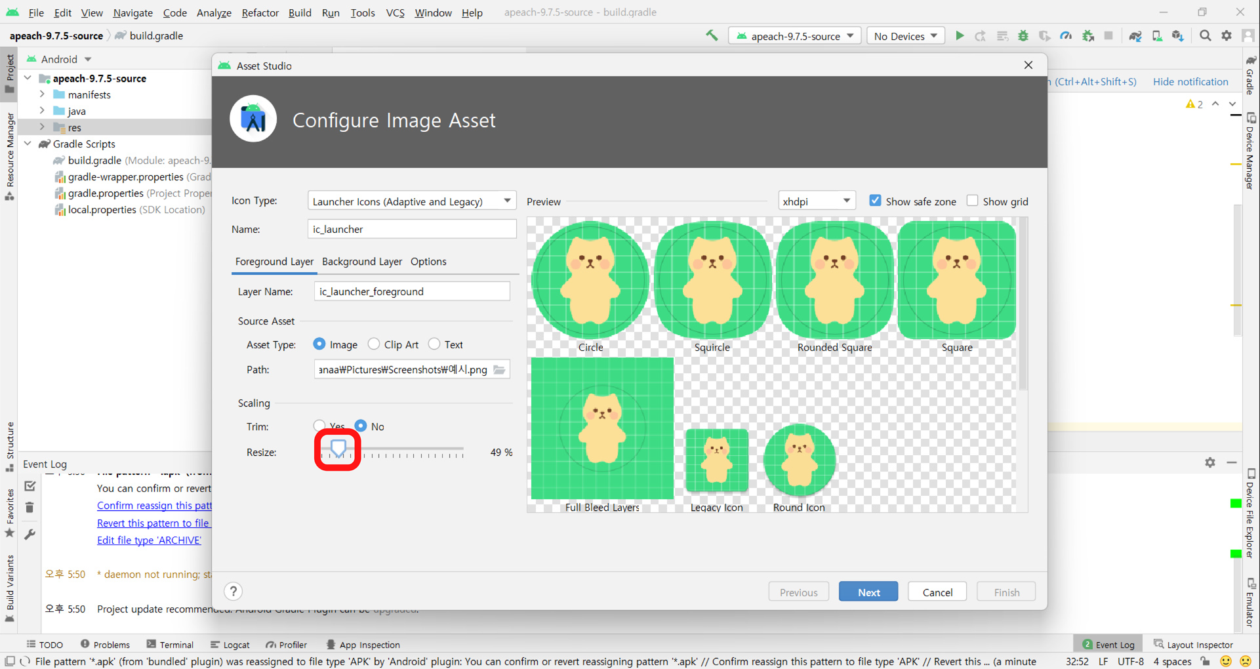Viewport: 1260px width, 669px height.
Task: Click the Debug app bug icon
Action: [1023, 35]
